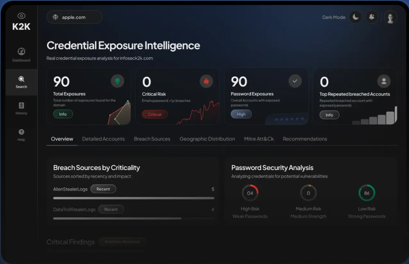The width and height of the screenshot is (409, 264).
Task: Click the Info badge on Total Exposures
Action: [63, 114]
